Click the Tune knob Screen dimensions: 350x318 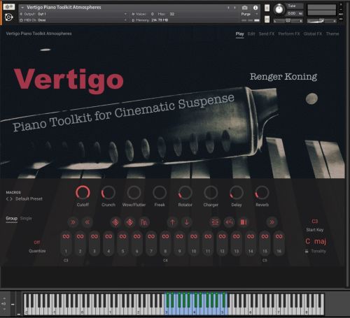(279, 10)
